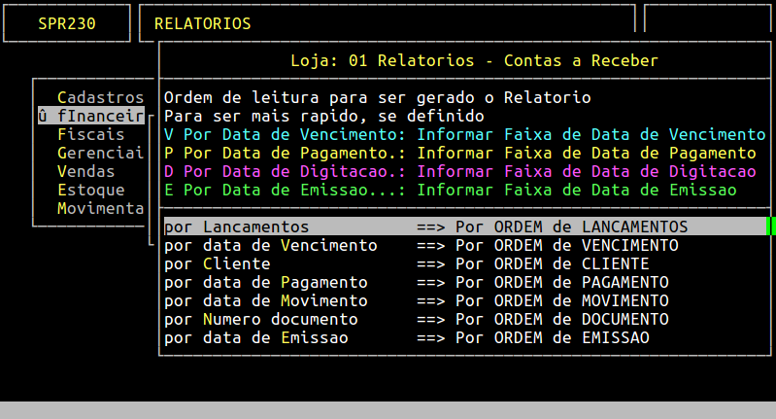Open the highlighted fInanceiro menu
Viewport: 776px width, 419px height.
coord(95,116)
